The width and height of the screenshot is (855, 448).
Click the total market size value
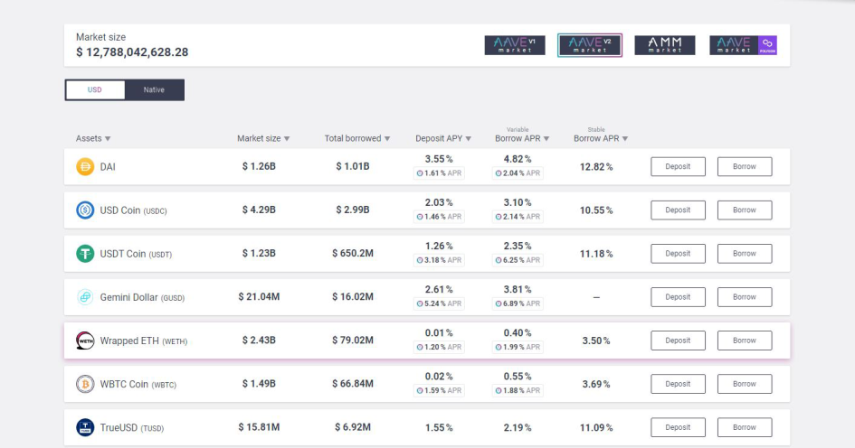click(x=132, y=52)
